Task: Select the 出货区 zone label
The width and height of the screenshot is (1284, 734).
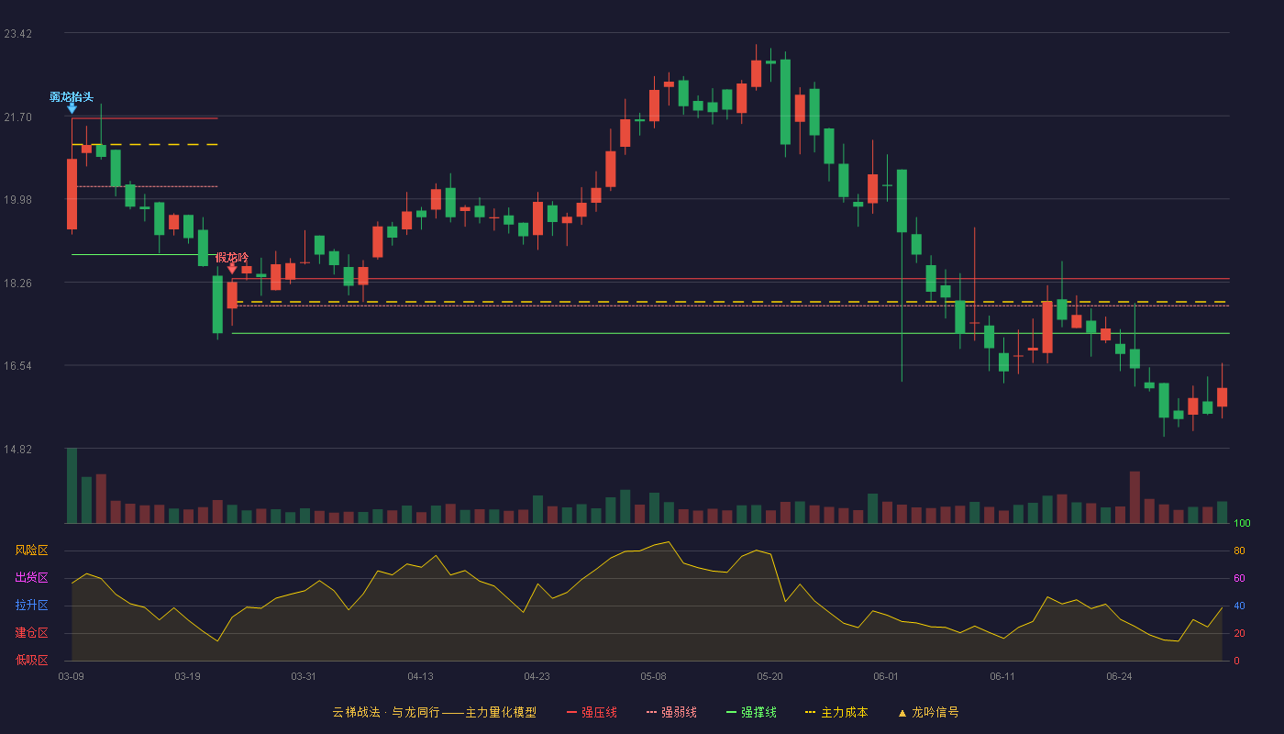Action: coord(31,578)
